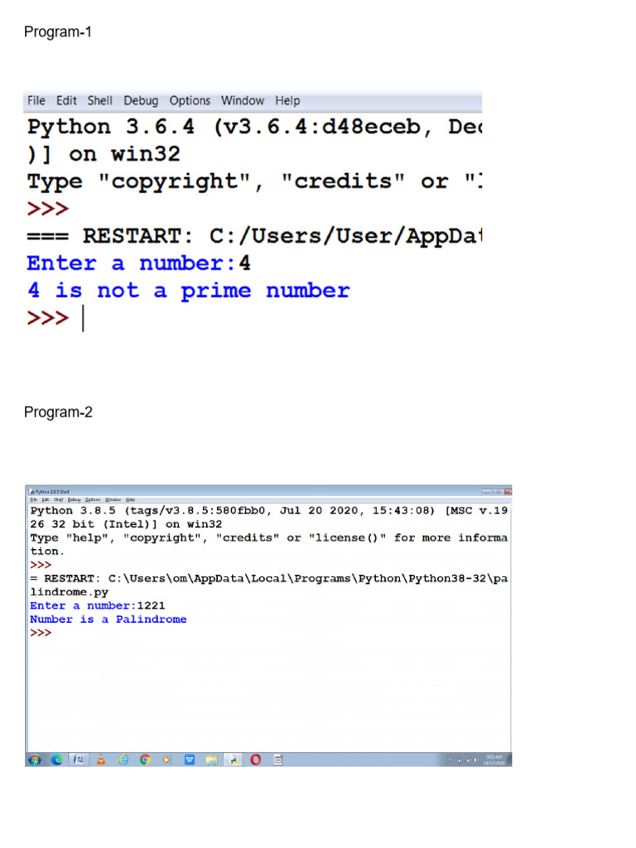The height and width of the screenshot is (848, 636).
Task: Open the Debug menu in Python 3.6.4 shell
Action: (x=141, y=100)
